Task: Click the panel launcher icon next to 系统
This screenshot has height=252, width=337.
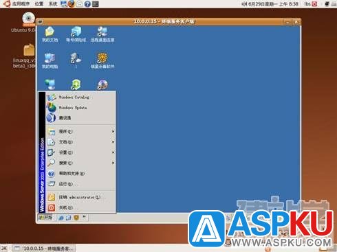Action: [64, 4]
